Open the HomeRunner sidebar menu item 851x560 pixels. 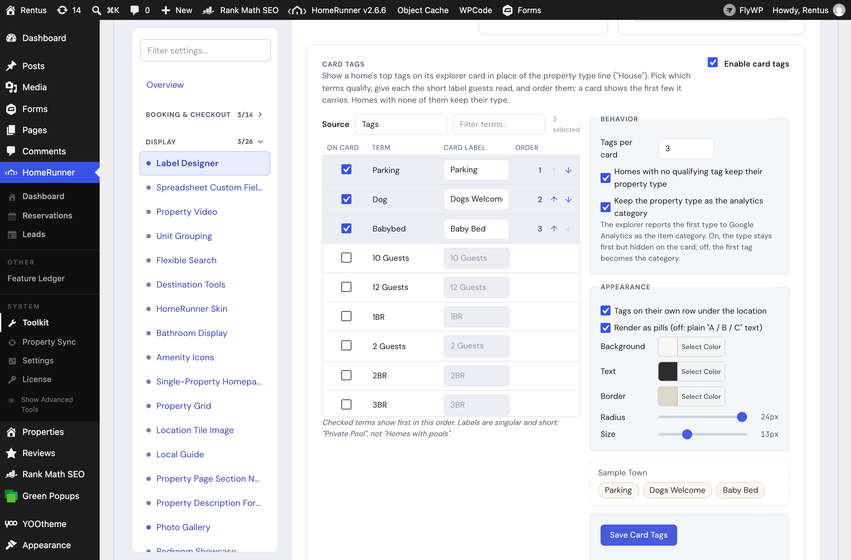click(50, 172)
